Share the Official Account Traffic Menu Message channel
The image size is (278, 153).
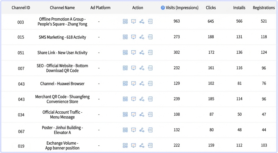[x=142, y=115]
